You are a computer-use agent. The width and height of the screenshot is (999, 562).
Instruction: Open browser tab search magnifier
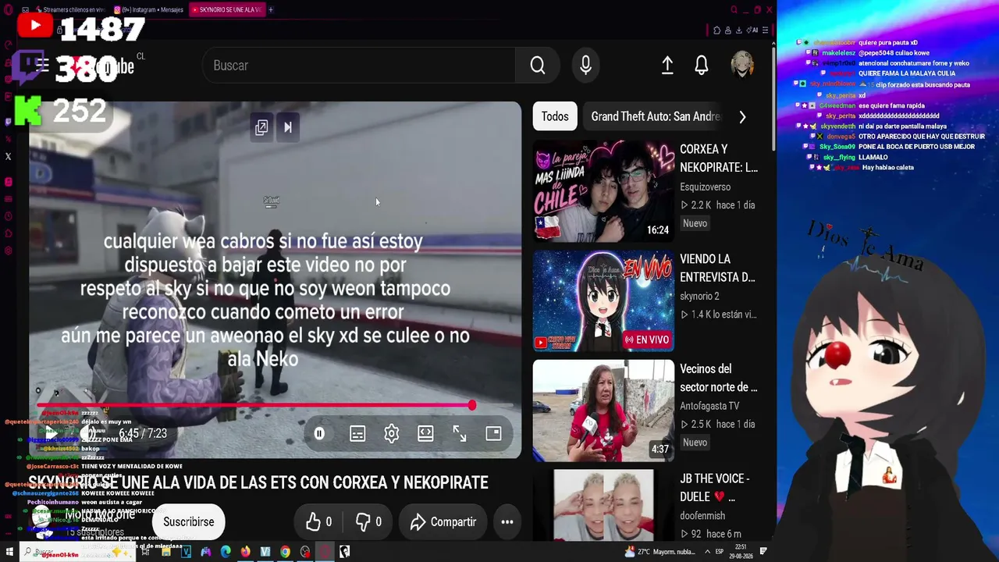734,9
